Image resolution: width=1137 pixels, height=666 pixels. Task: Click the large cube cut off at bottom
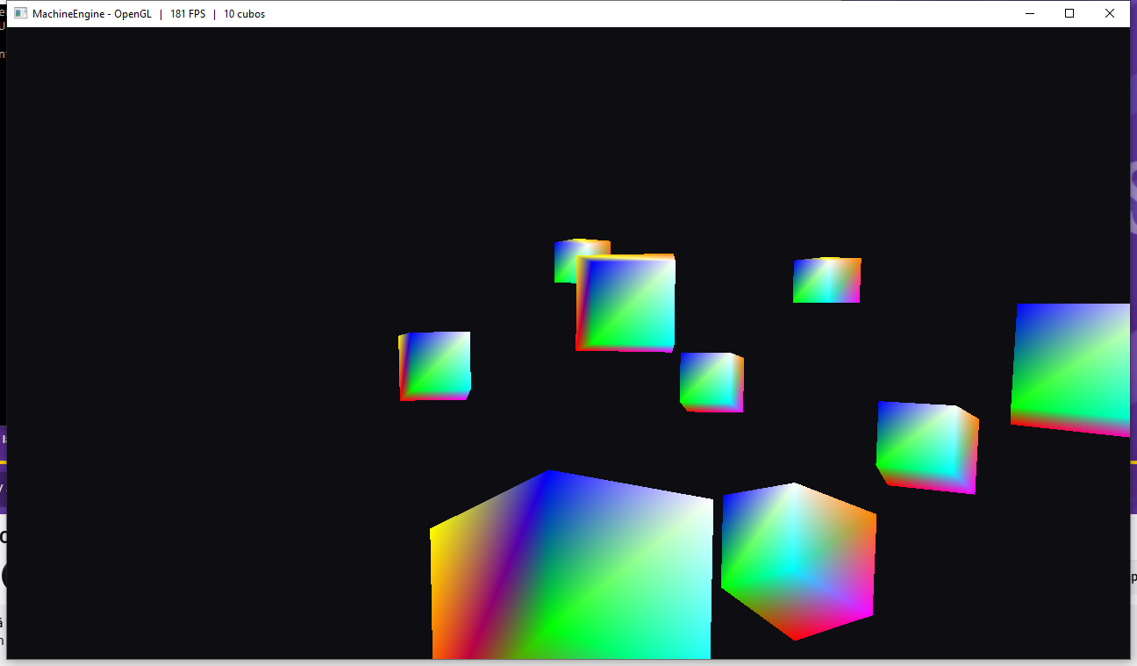pos(571,565)
